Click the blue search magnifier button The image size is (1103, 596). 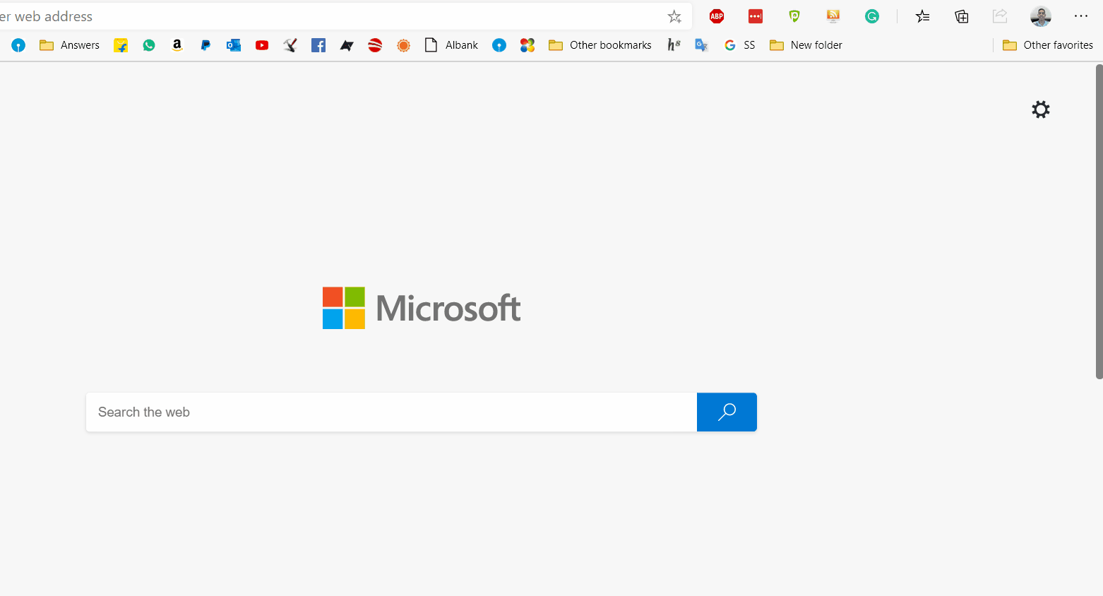point(727,412)
